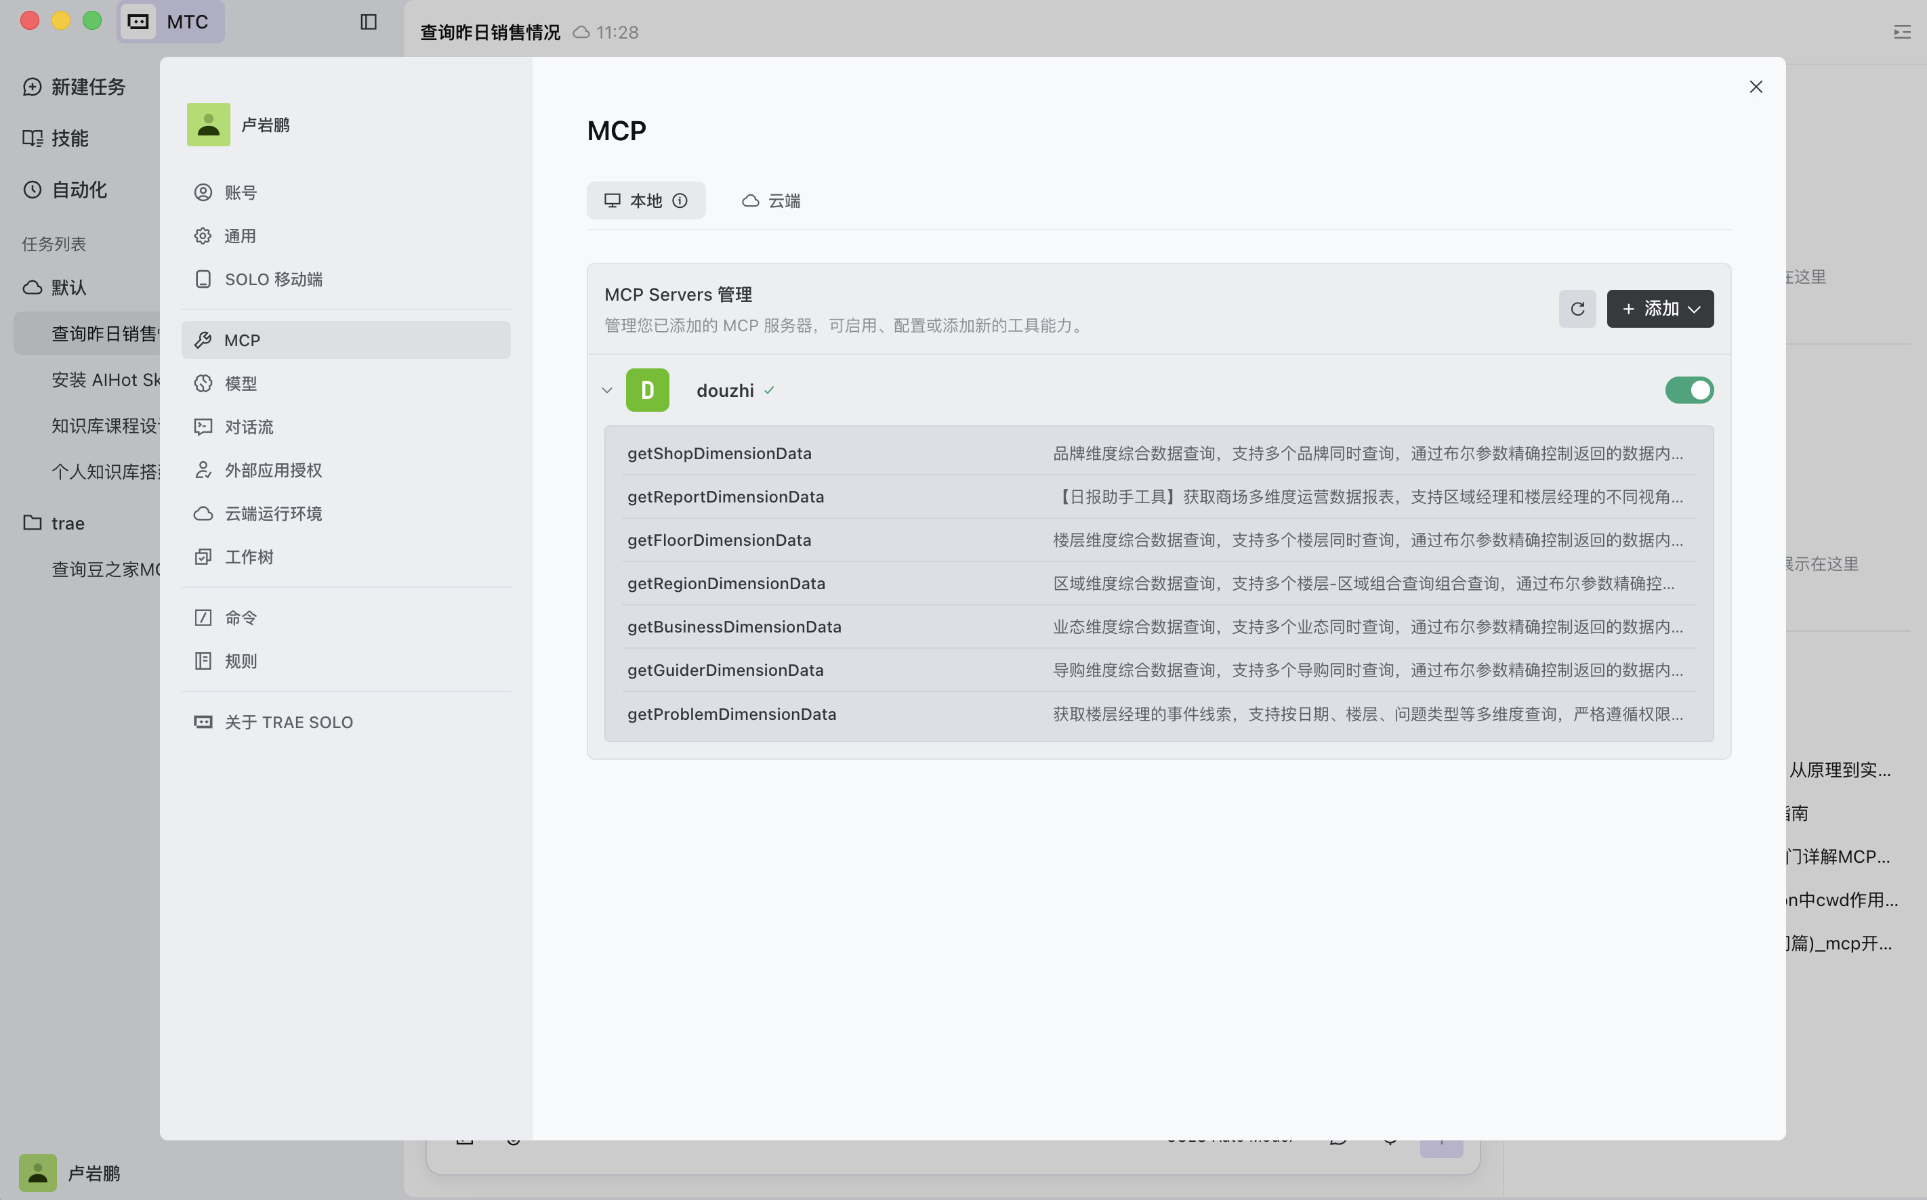Open 云端运行环境 settings
The height and width of the screenshot is (1200, 1927).
[346, 513]
